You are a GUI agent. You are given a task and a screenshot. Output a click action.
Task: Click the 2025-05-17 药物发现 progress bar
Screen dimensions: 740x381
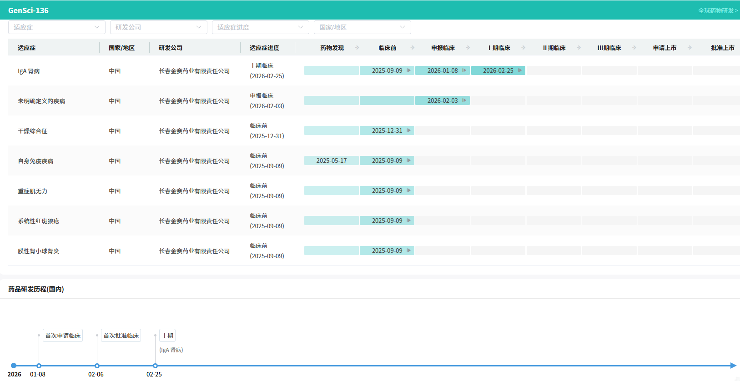(332, 160)
